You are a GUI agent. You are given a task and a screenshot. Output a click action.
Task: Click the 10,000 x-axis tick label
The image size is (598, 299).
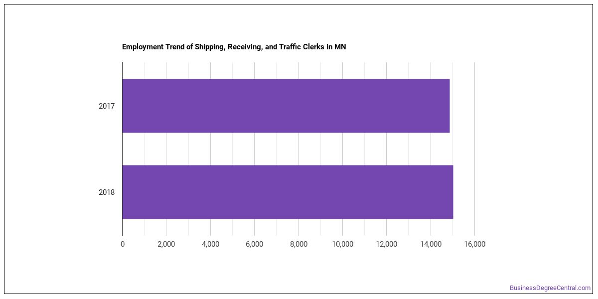point(342,244)
